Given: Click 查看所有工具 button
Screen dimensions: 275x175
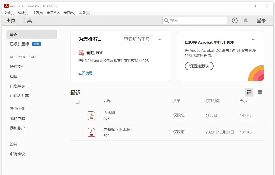Looking at the screenshot, I should (137, 39).
